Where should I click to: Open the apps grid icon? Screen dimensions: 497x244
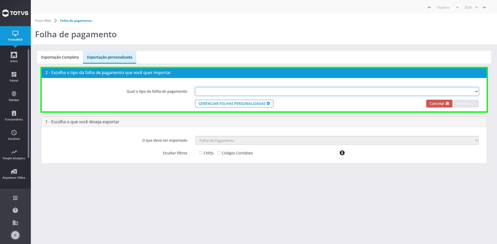point(15,198)
